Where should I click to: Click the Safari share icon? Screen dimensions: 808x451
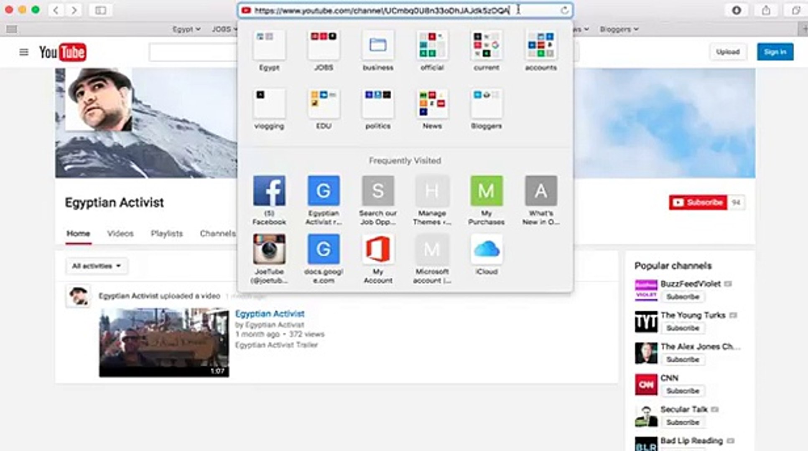(x=766, y=10)
